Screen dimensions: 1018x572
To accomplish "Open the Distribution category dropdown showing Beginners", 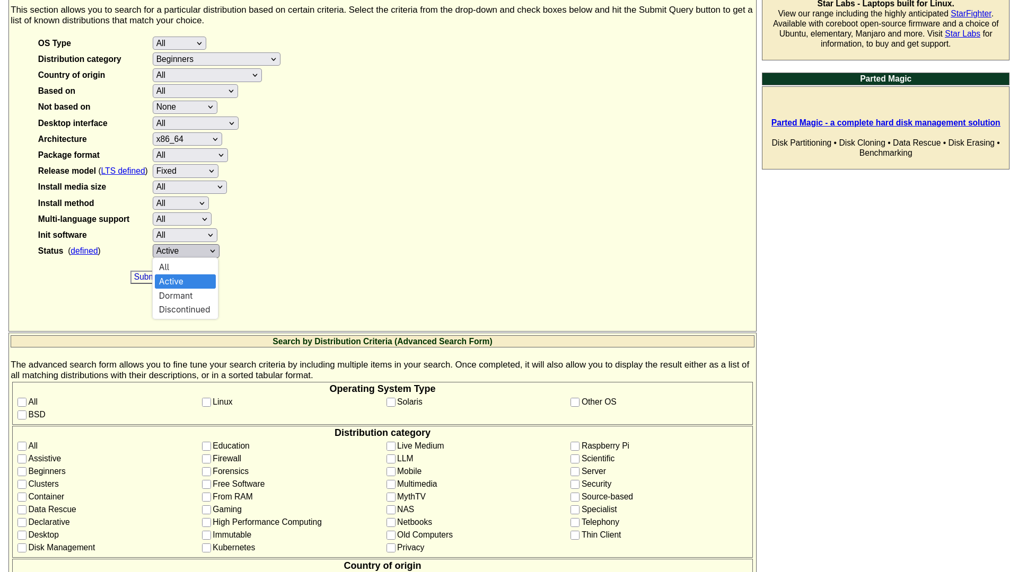I will coord(216,59).
